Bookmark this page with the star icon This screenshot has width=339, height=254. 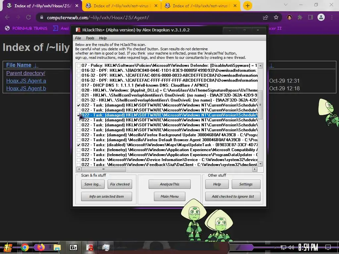coord(276,18)
